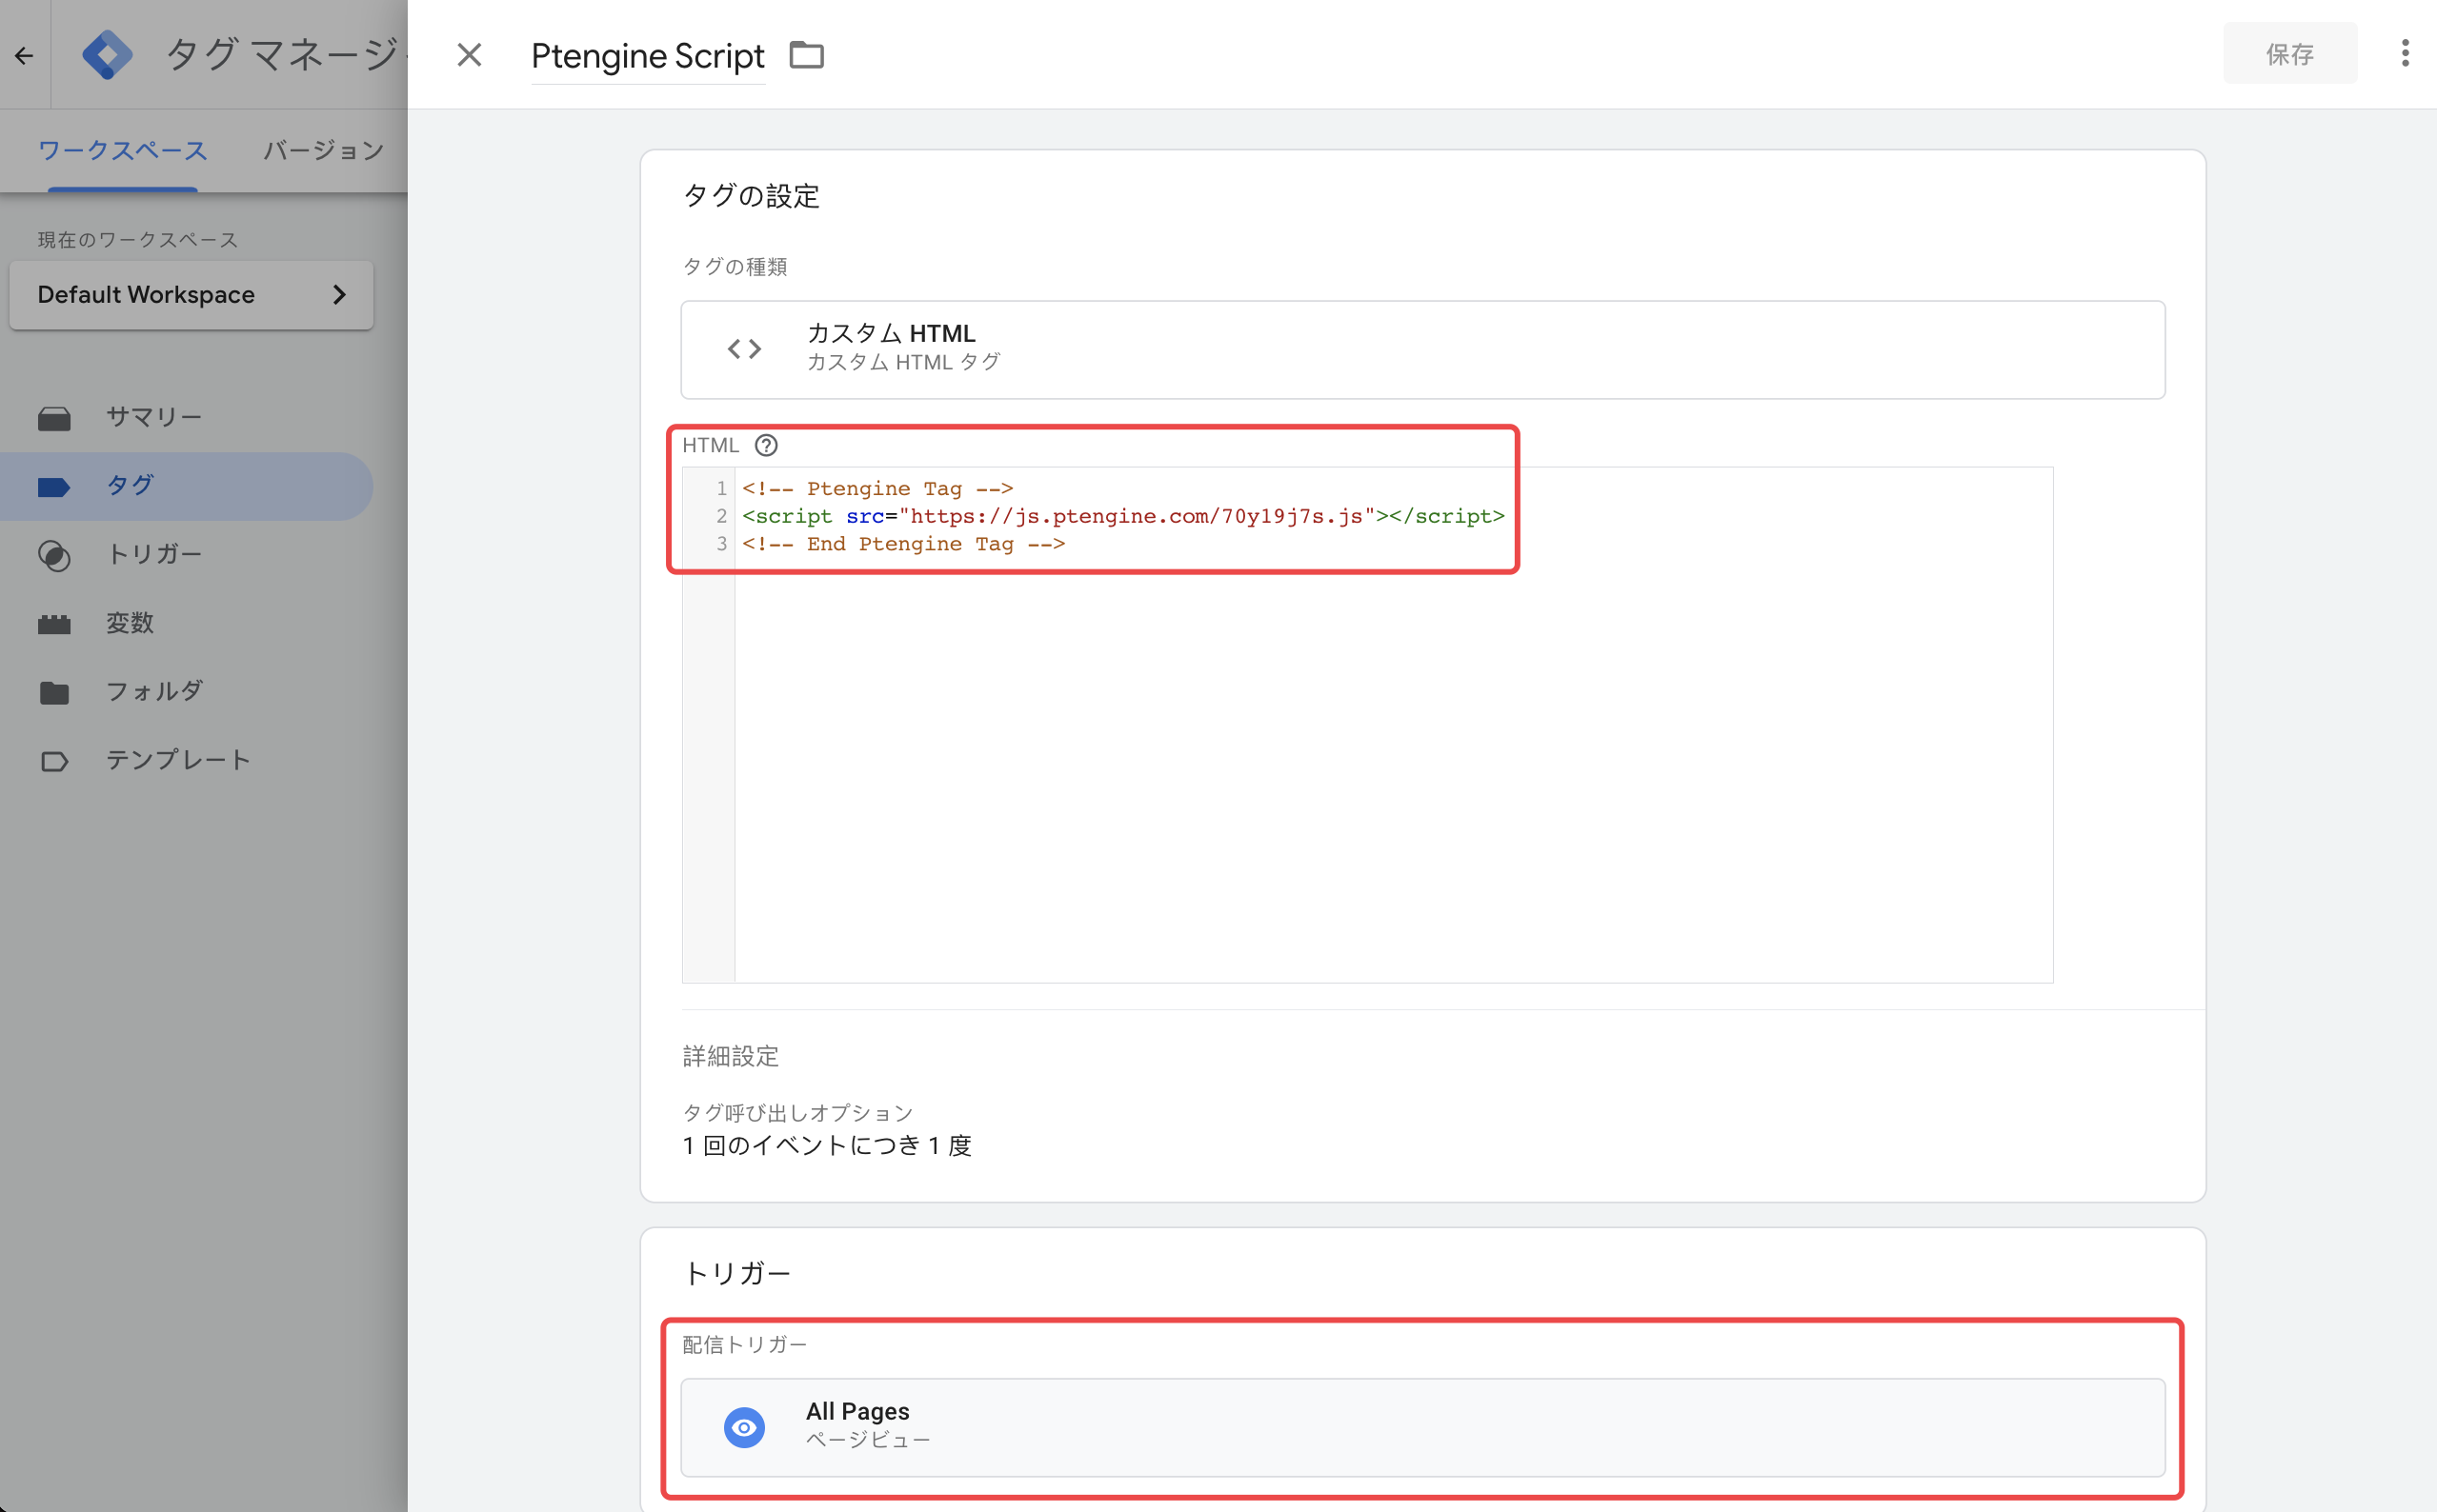The width and height of the screenshot is (2437, 1512).
Task: Click the カスタム HTML tag type card
Action: click(1422, 349)
